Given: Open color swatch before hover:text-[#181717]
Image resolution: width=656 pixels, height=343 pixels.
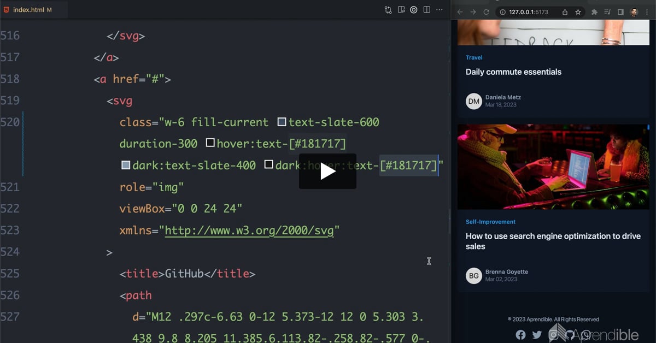Looking at the screenshot, I should click(210, 143).
